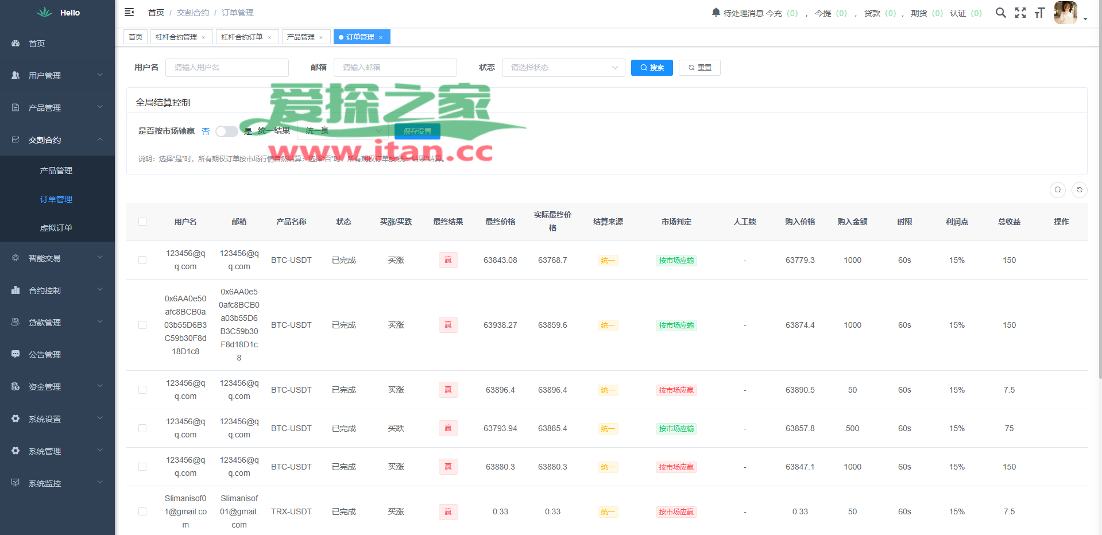
Task: Check the TRX-USDT order row checkbox
Action: (142, 511)
